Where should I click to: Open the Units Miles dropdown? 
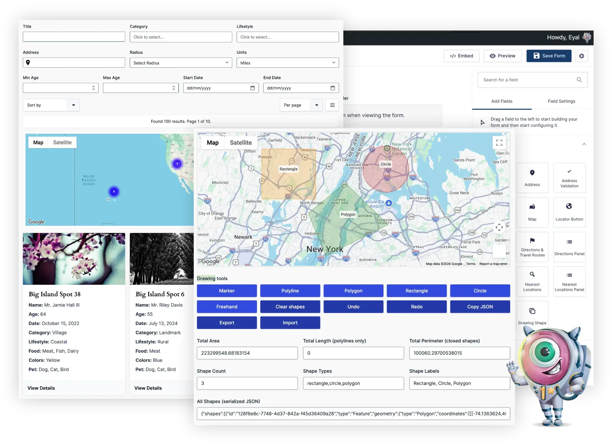[x=287, y=63]
